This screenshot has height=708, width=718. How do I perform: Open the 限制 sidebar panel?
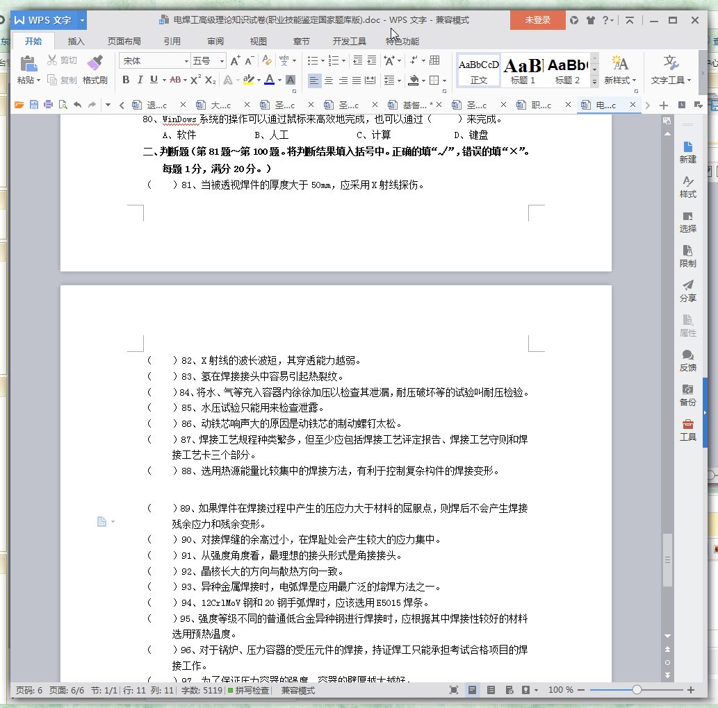pyautogui.click(x=688, y=257)
